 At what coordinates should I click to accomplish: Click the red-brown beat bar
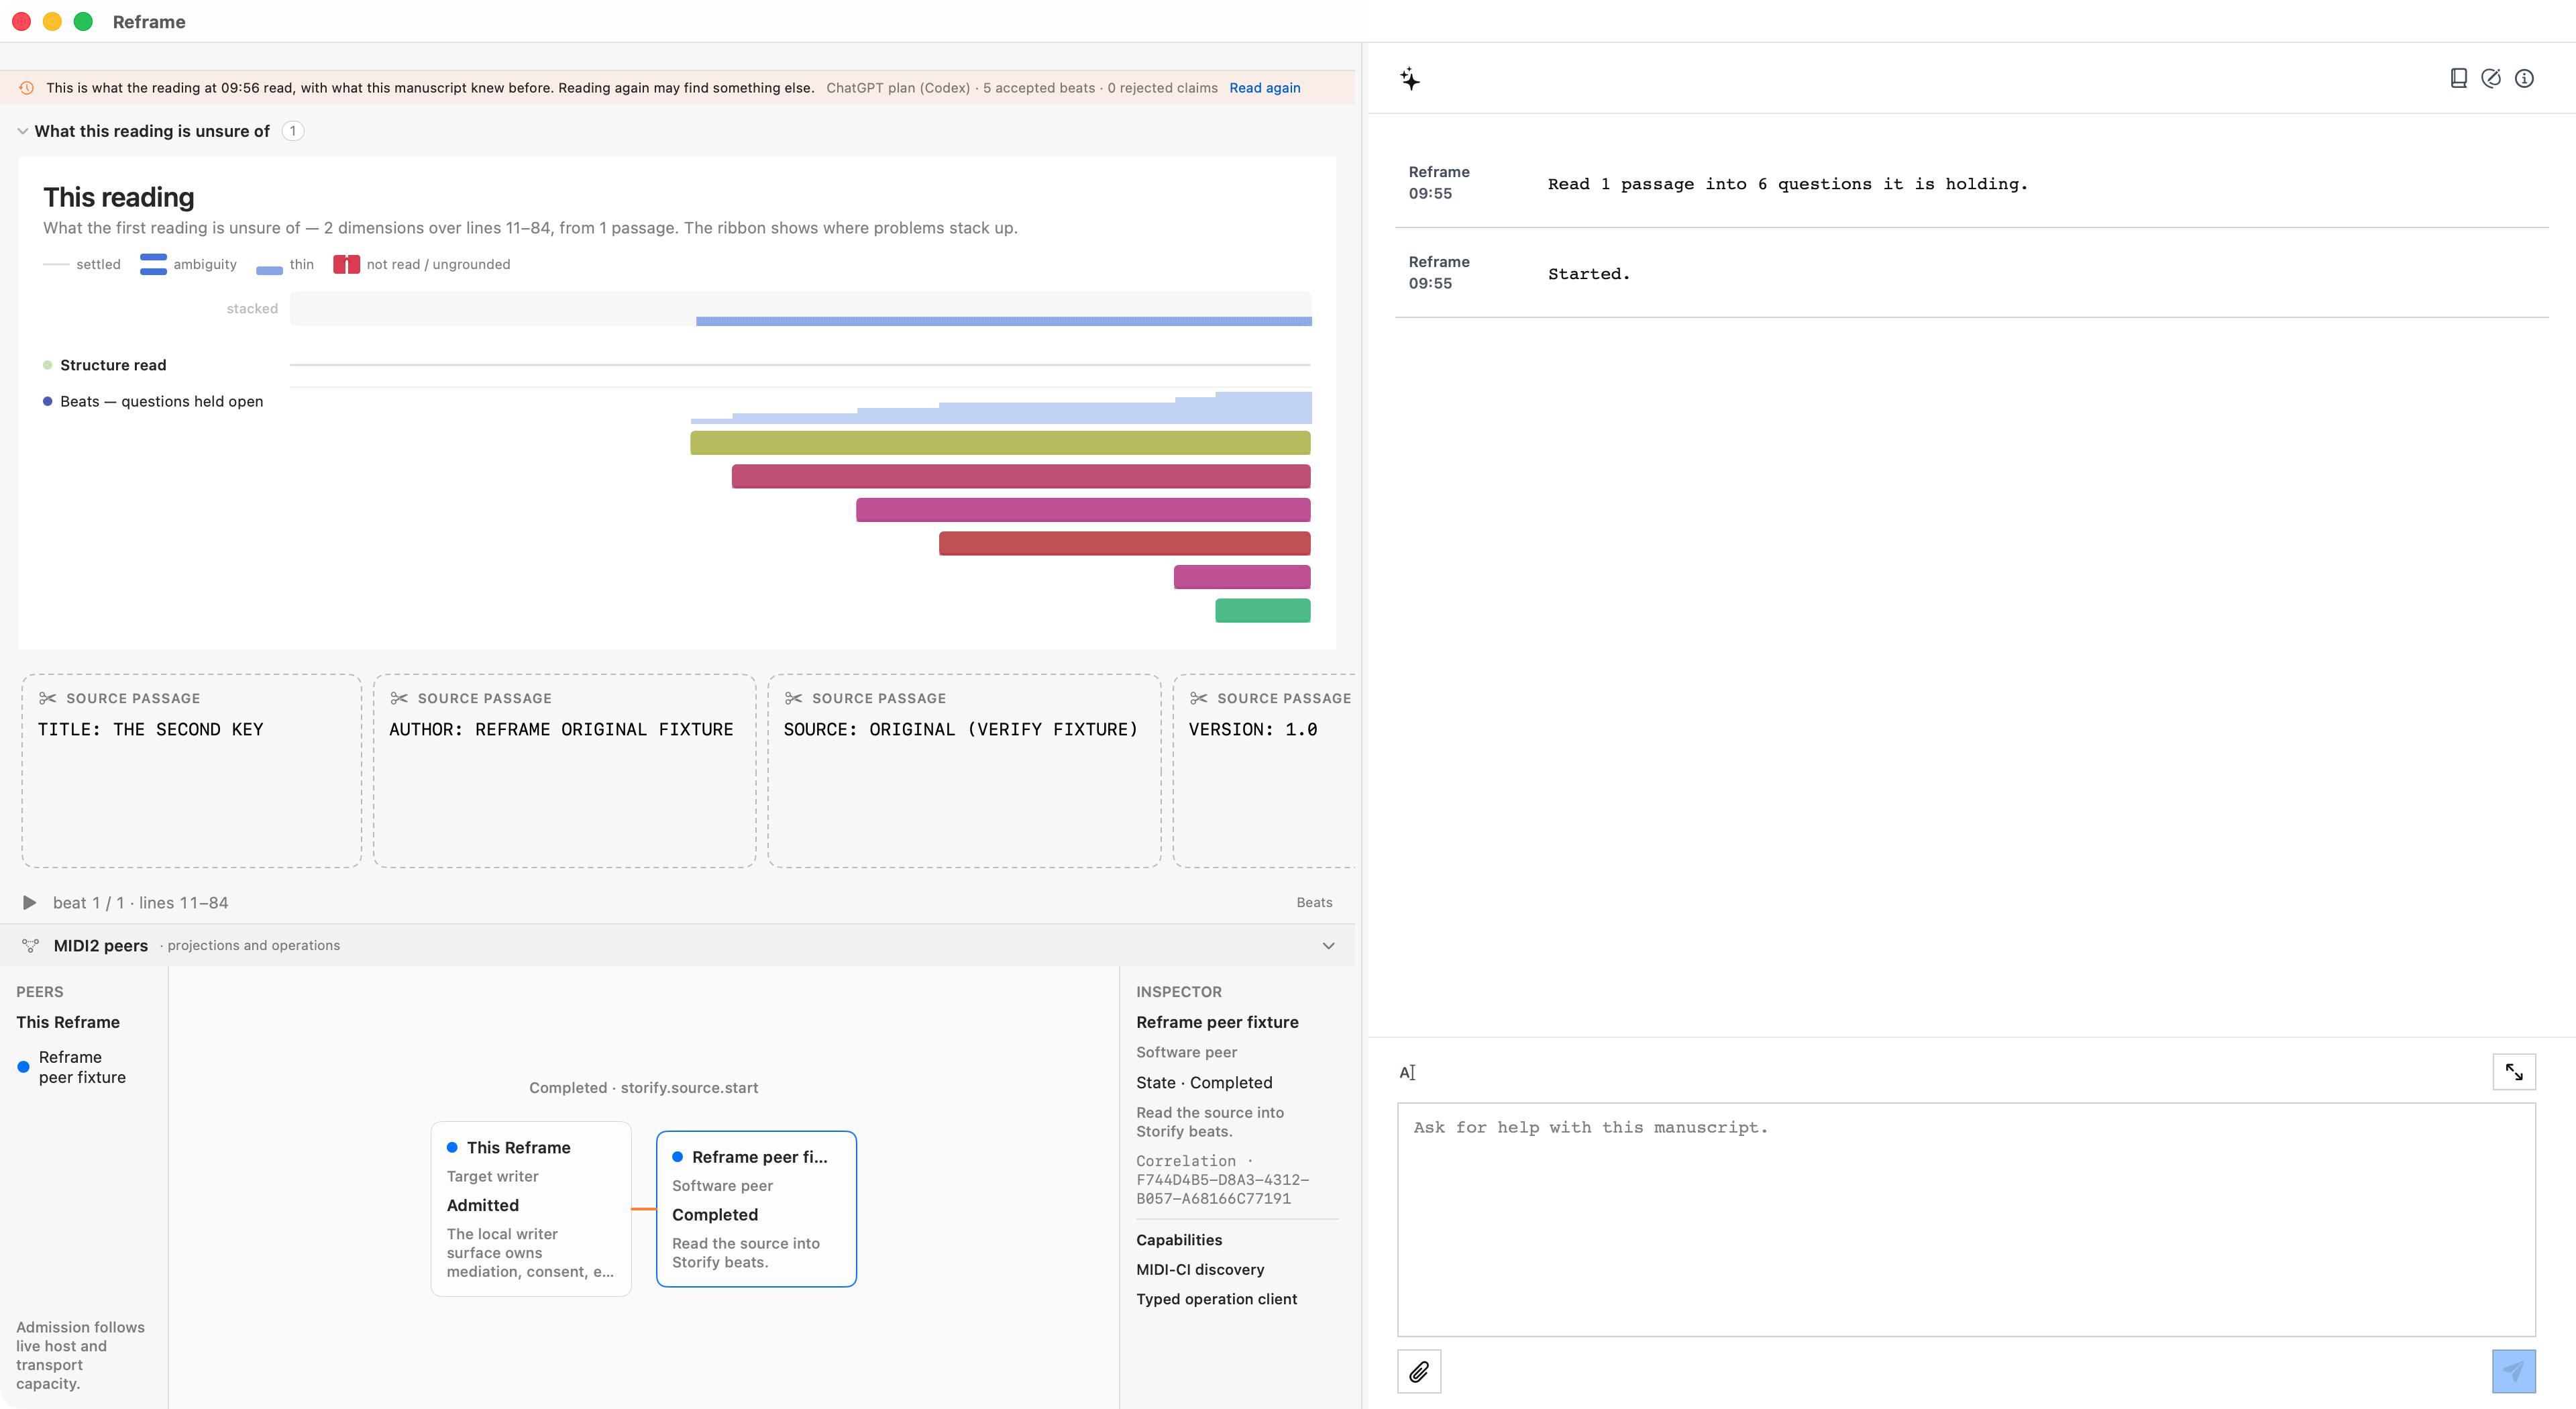point(1124,543)
